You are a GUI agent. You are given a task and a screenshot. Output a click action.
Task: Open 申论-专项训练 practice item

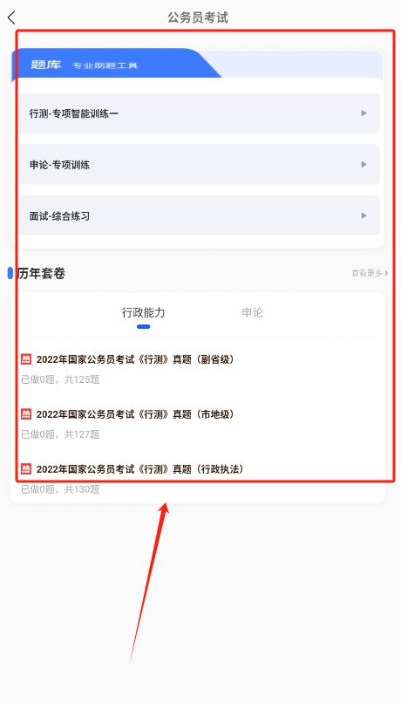pyautogui.click(x=199, y=165)
